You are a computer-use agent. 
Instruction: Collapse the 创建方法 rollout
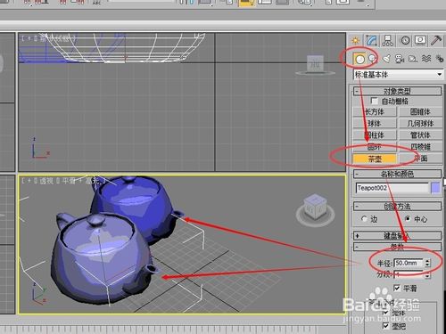click(397, 207)
